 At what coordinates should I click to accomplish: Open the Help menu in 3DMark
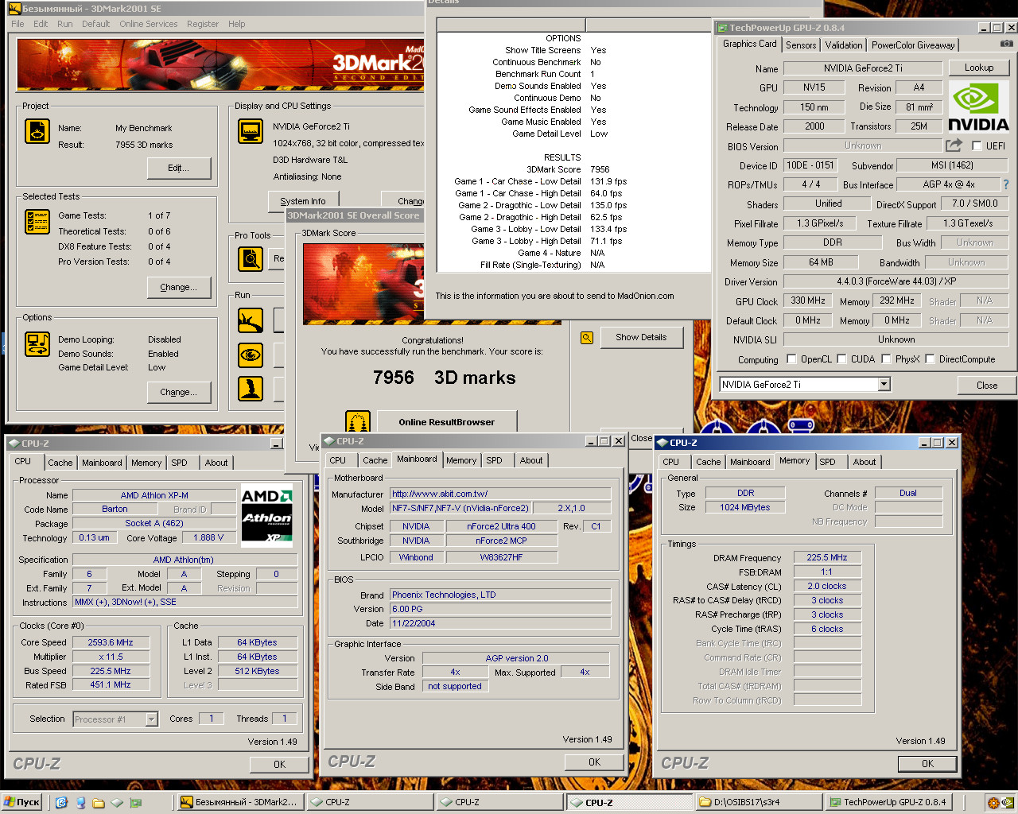(236, 24)
